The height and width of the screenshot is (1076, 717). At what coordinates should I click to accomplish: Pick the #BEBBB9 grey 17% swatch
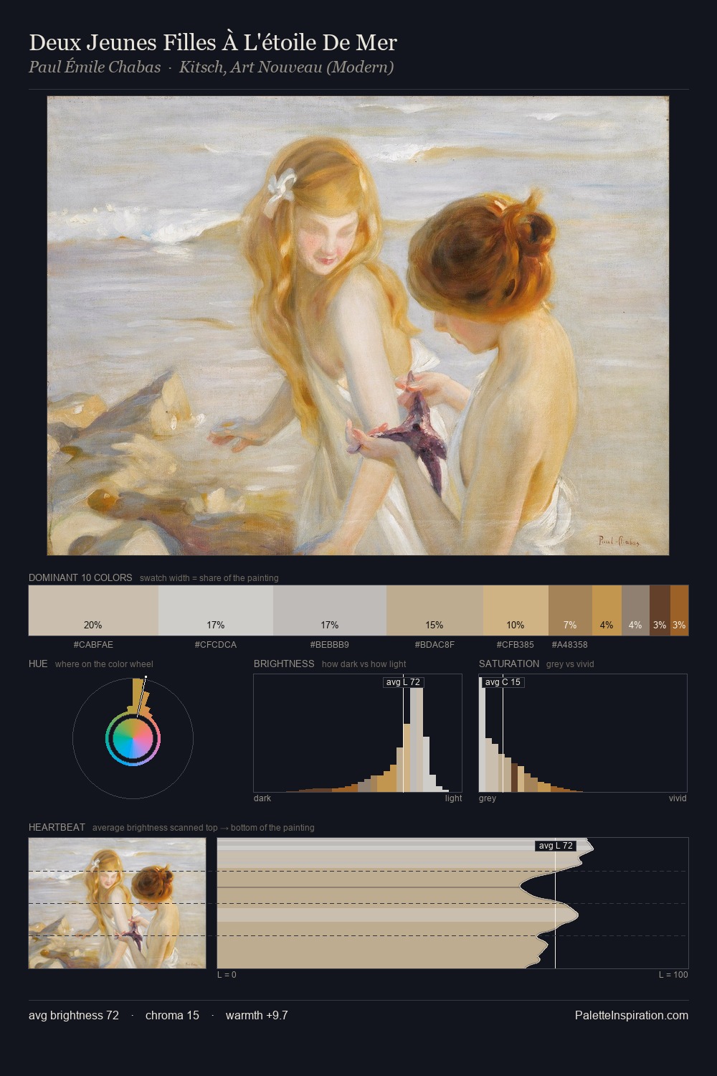330,610
